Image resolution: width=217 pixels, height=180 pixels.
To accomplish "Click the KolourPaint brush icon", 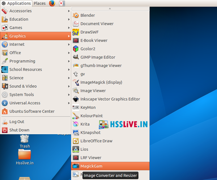I will pos(76,116).
